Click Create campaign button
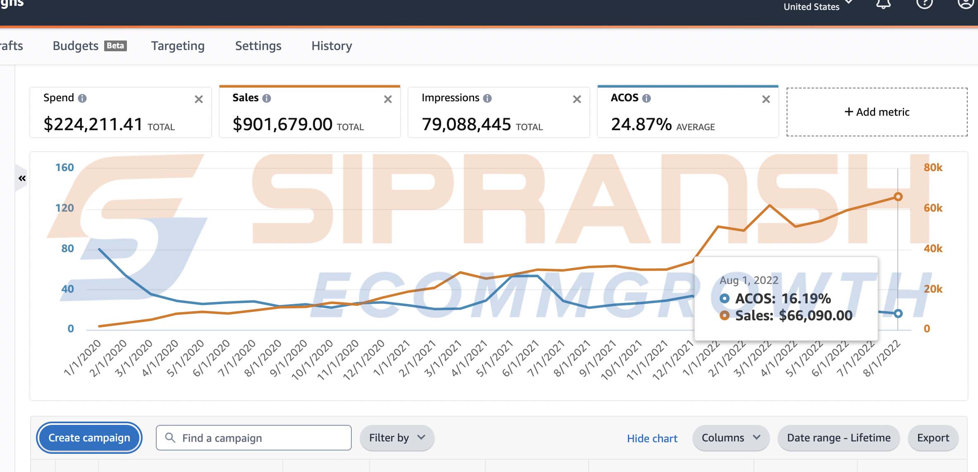The height and width of the screenshot is (472, 978). [x=89, y=438]
